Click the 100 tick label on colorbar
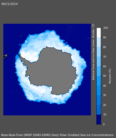The width and height of the screenshot is (116, 138). pos(106,28)
